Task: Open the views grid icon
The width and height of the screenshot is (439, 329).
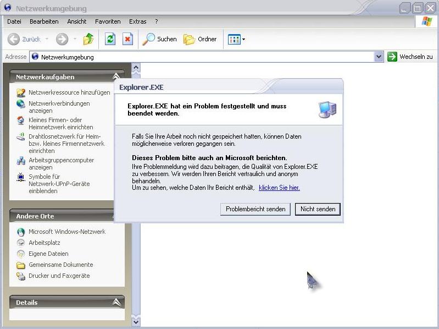Action: pos(234,40)
